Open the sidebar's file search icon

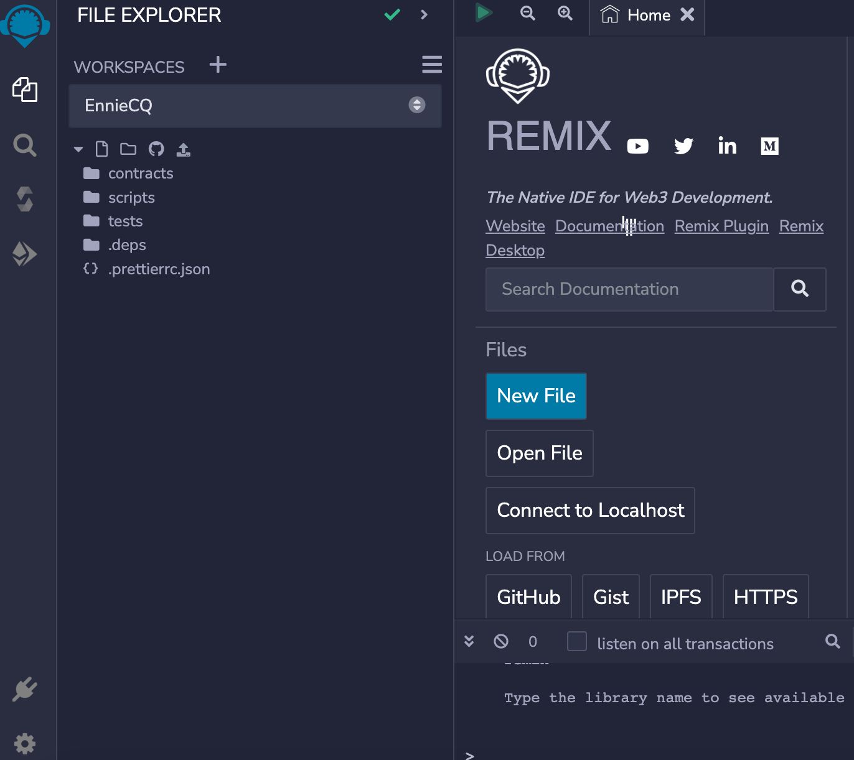pyautogui.click(x=25, y=146)
